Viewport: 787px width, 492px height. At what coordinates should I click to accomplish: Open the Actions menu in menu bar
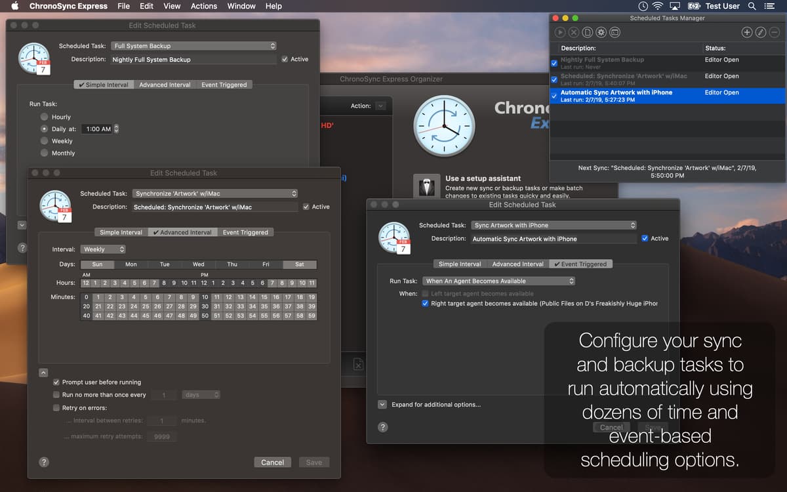coord(203,6)
